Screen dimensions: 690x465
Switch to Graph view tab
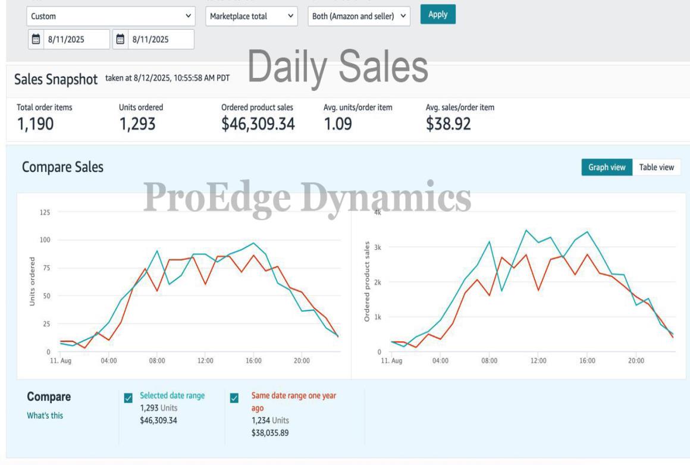tap(606, 167)
